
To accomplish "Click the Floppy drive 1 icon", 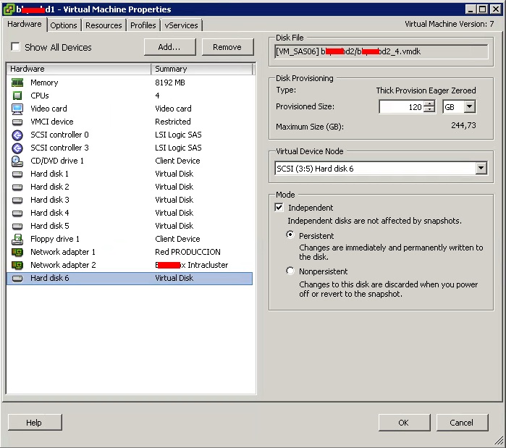I will pos(17,239).
